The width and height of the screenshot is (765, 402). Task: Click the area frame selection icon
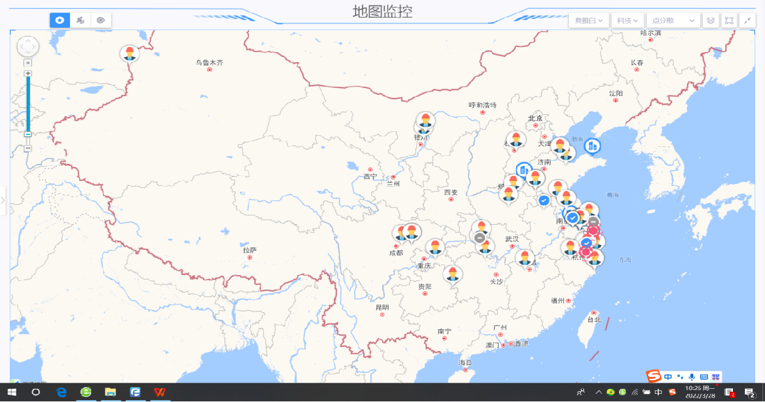tap(729, 21)
